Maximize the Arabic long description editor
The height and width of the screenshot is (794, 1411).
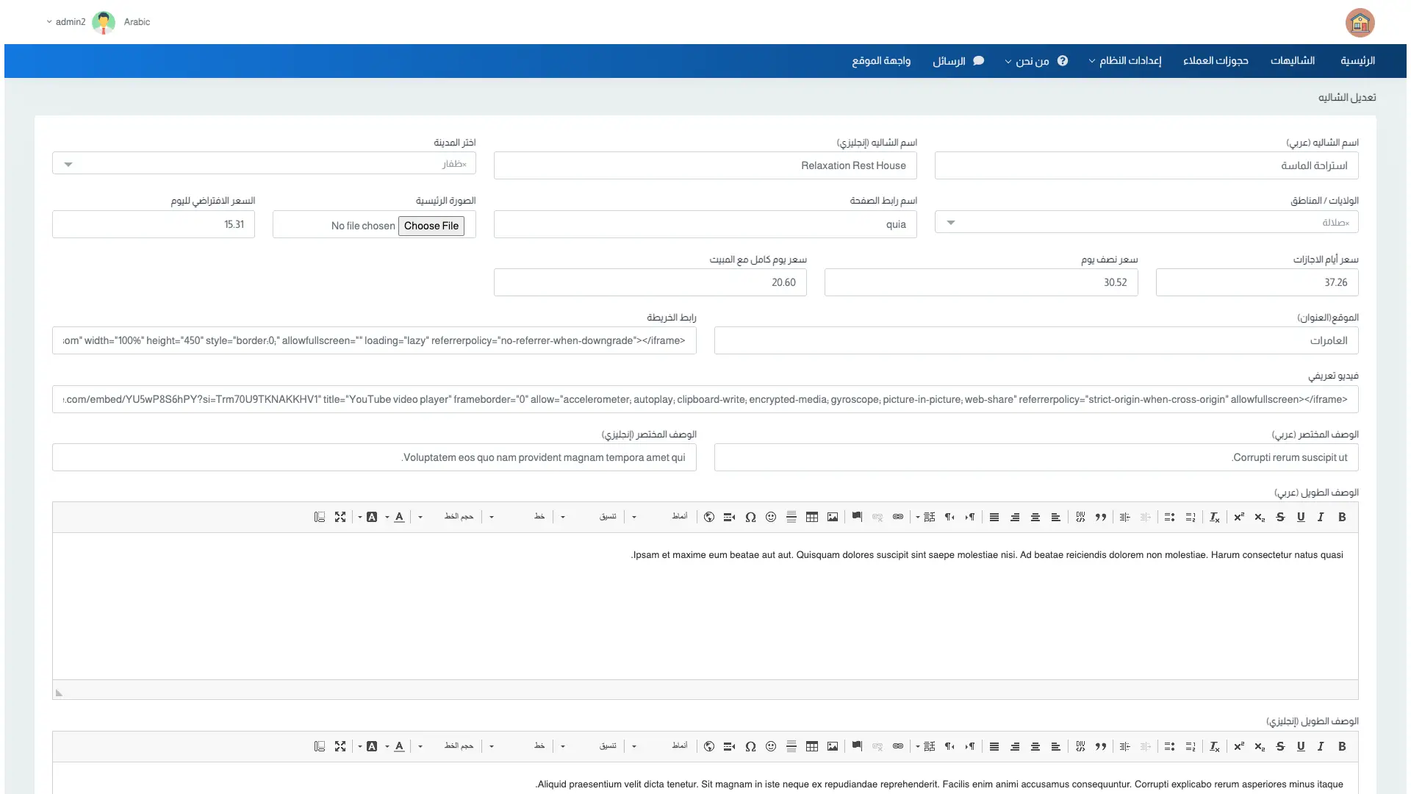coord(340,517)
